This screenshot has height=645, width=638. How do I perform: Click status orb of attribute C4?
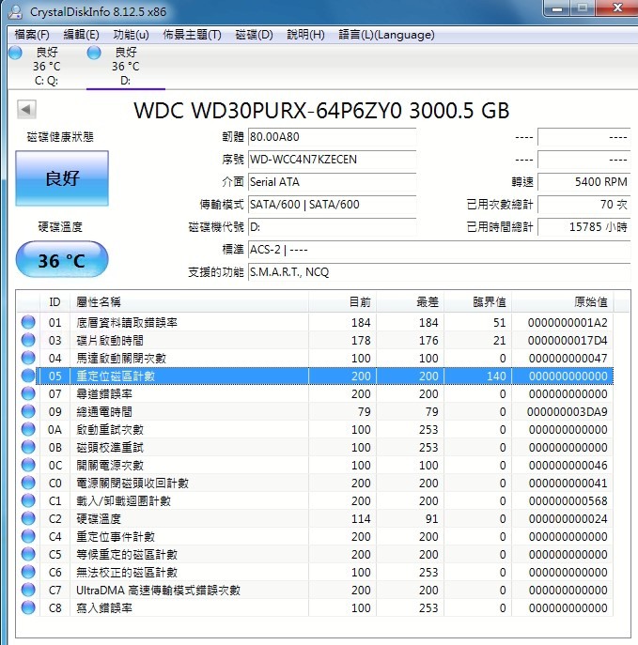click(28, 536)
